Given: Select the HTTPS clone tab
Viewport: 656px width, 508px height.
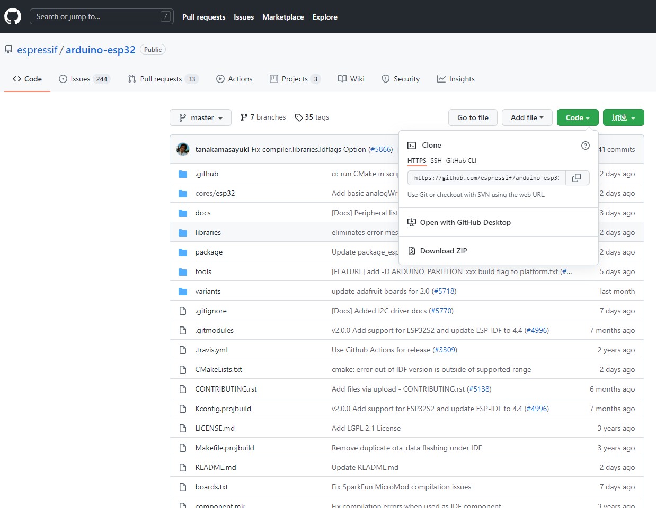Looking at the screenshot, I should [416, 161].
